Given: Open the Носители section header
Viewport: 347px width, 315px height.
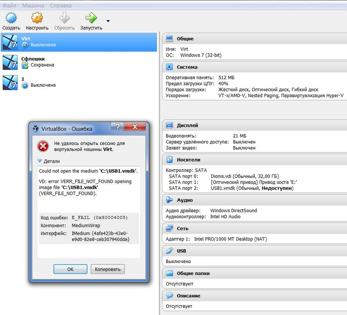Looking at the screenshot, I should pyautogui.click(x=255, y=159).
